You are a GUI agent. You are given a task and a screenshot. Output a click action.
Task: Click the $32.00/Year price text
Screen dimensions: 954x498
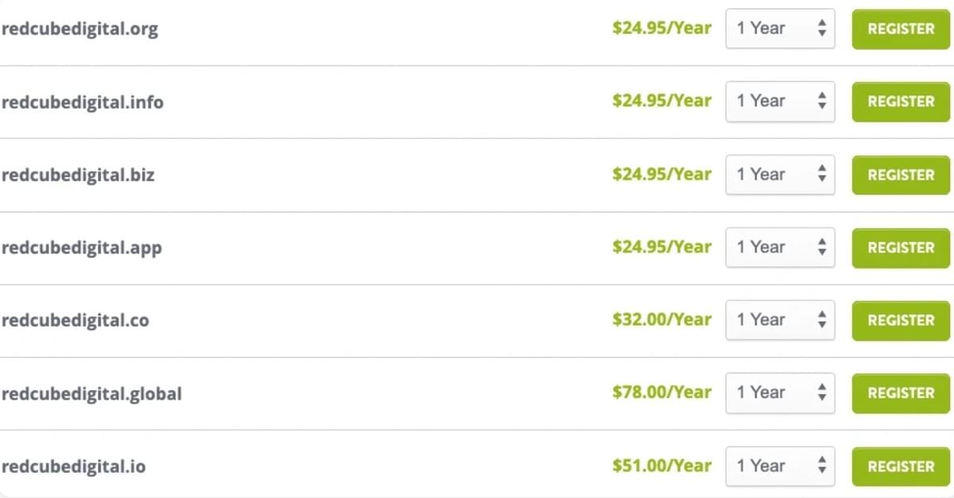point(661,319)
